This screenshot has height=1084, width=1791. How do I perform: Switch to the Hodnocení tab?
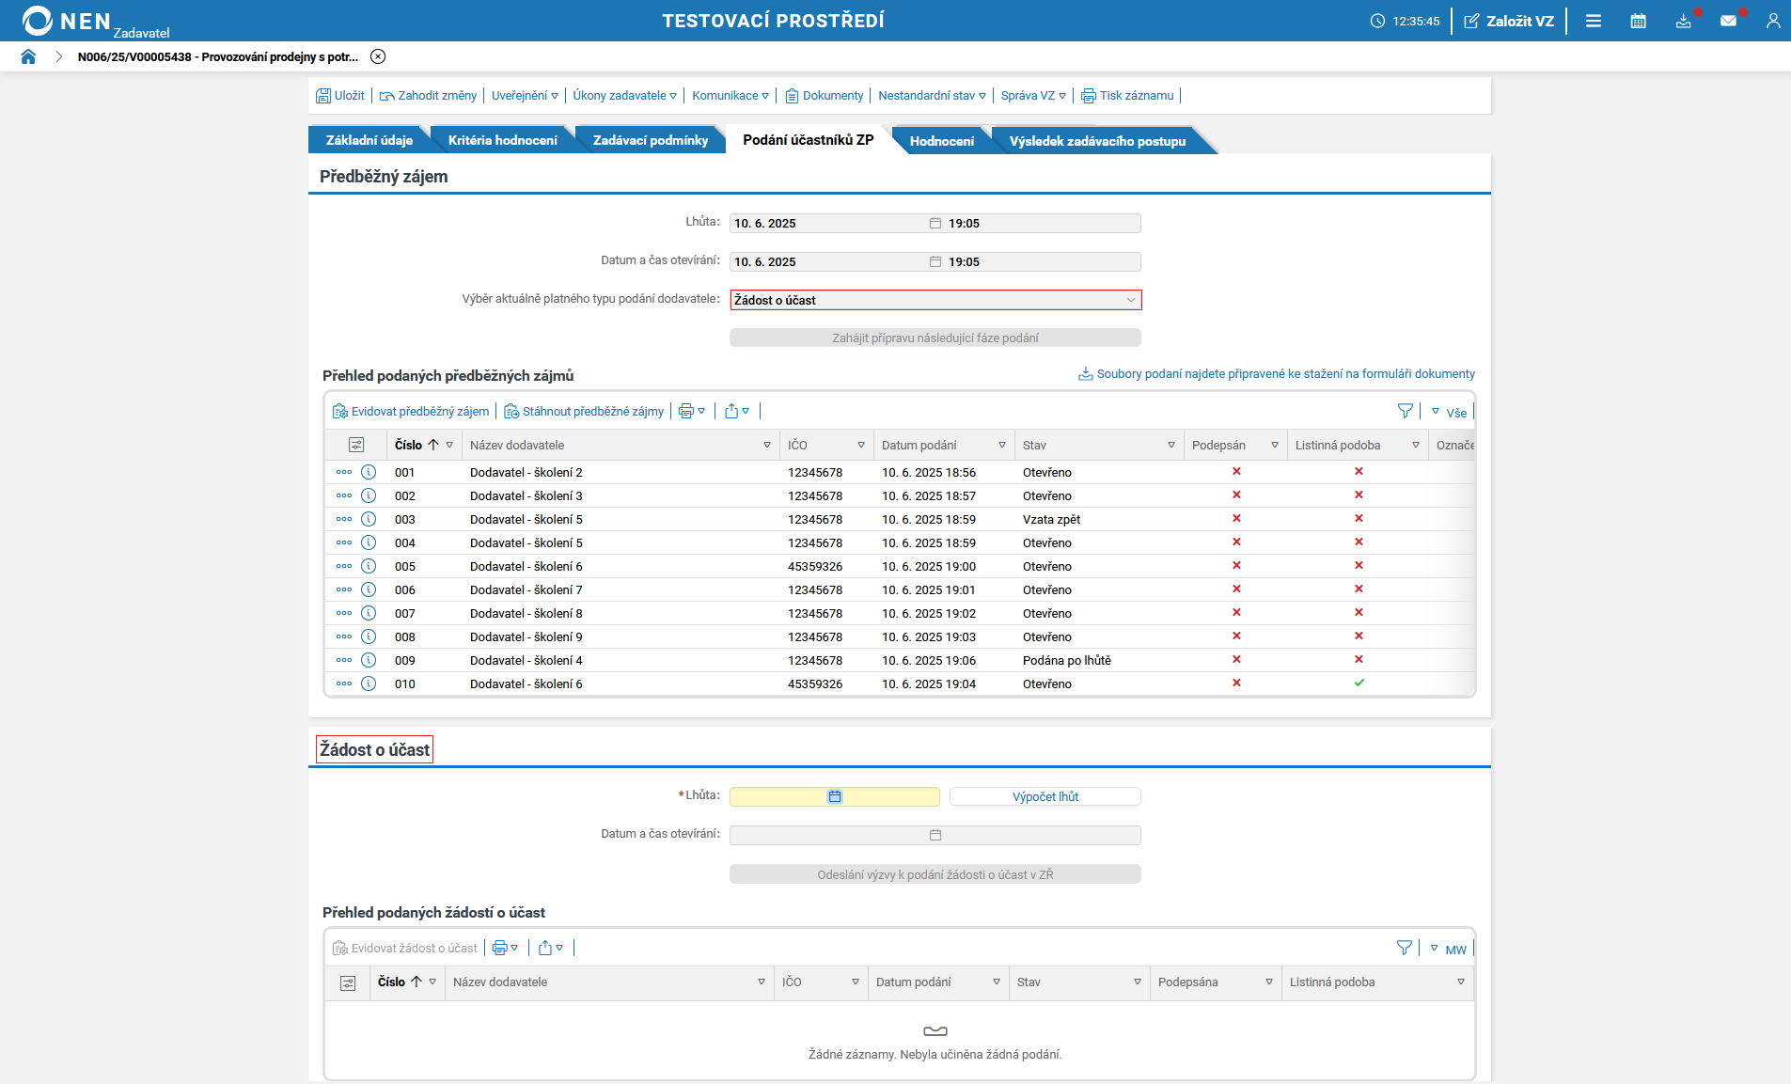pyautogui.click(x=941, y=141)
